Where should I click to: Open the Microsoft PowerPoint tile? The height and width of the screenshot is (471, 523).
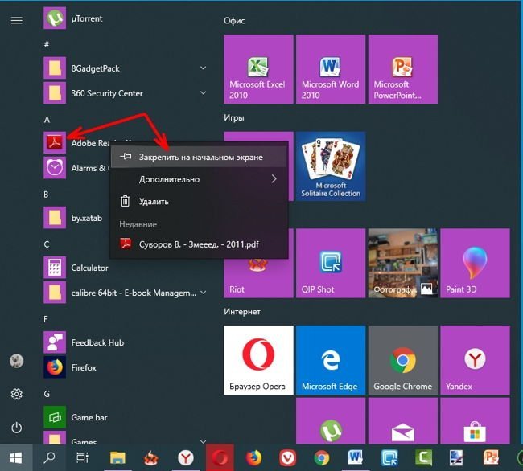[x=403, y=69]
